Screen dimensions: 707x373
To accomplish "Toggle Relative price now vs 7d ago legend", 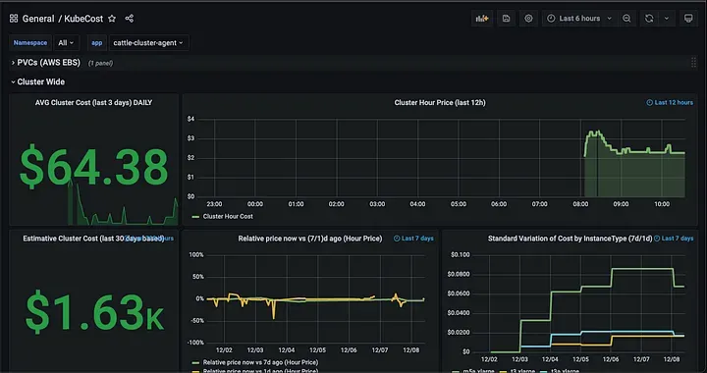I will (x=260, y=362).
